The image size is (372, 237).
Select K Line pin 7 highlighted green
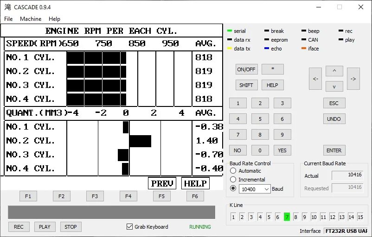pyautogui.click(x=287, y=217)
